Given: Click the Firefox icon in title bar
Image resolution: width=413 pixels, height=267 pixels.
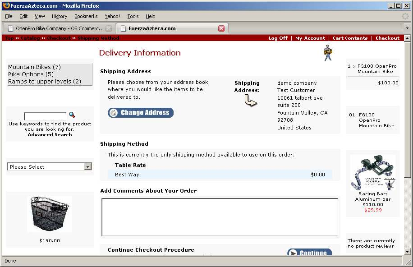Looking at the screenshot, I should [x=5, y=6].
